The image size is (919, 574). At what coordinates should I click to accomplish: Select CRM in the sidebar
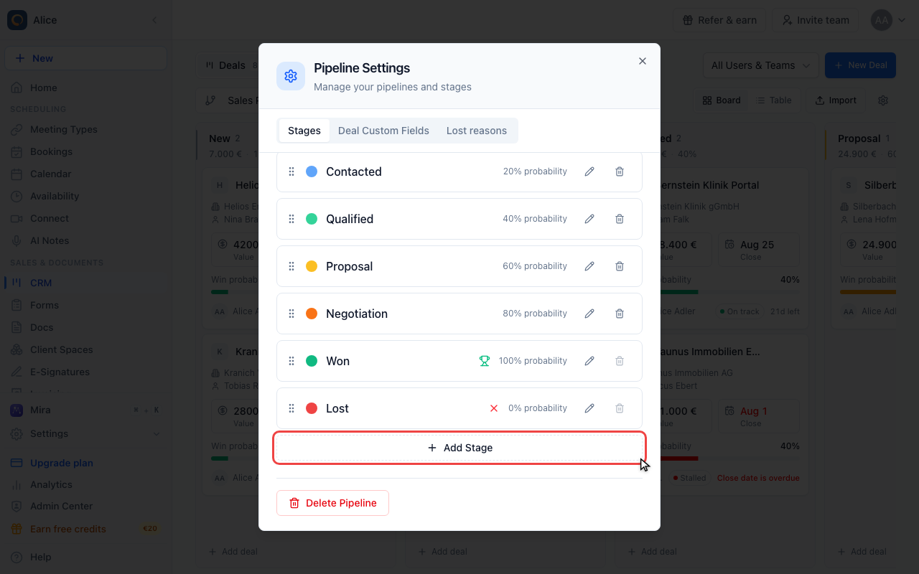[86, 283]
